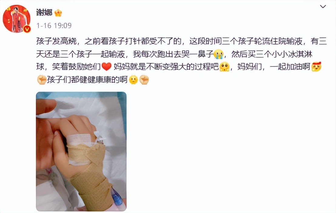Click the festive emoji after 一起加油啊

(x=317, y=66)
